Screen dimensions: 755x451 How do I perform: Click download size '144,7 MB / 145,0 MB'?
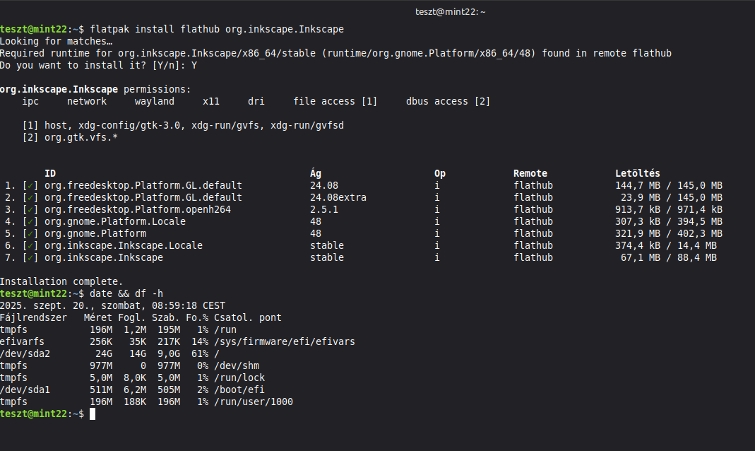[x=669, y=185]
